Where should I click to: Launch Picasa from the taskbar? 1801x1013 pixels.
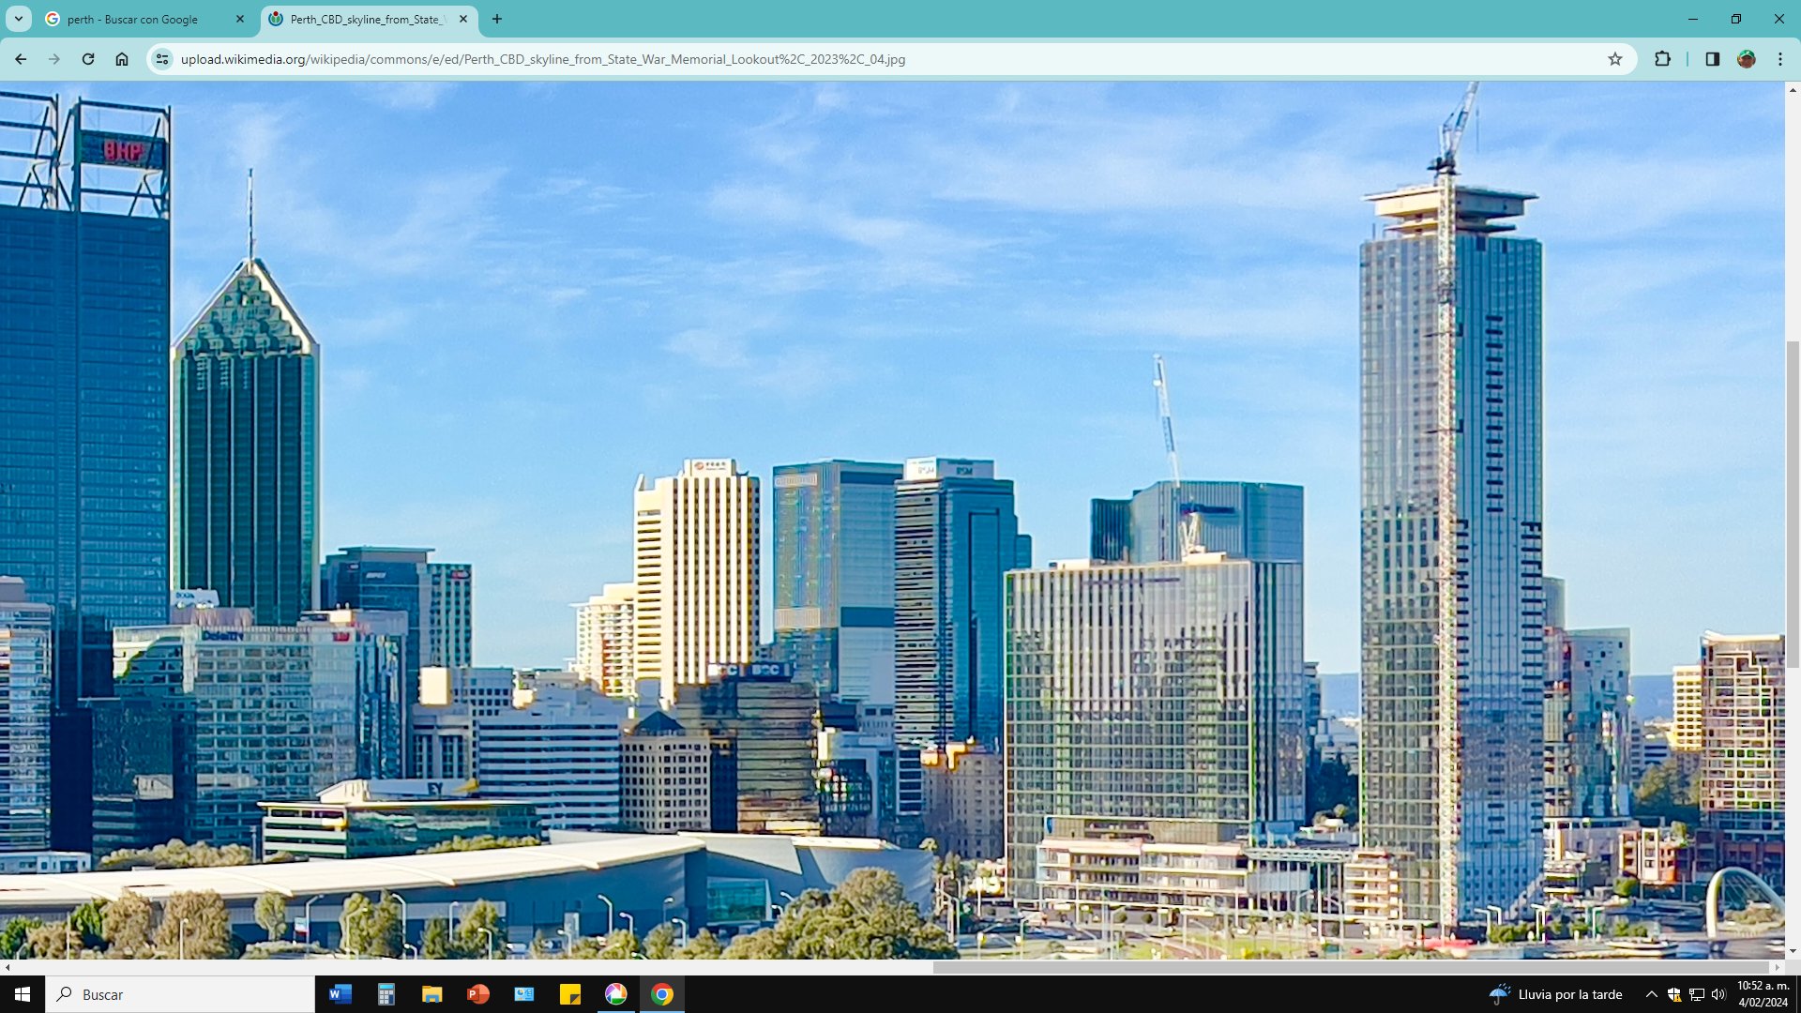click(614, 994)
